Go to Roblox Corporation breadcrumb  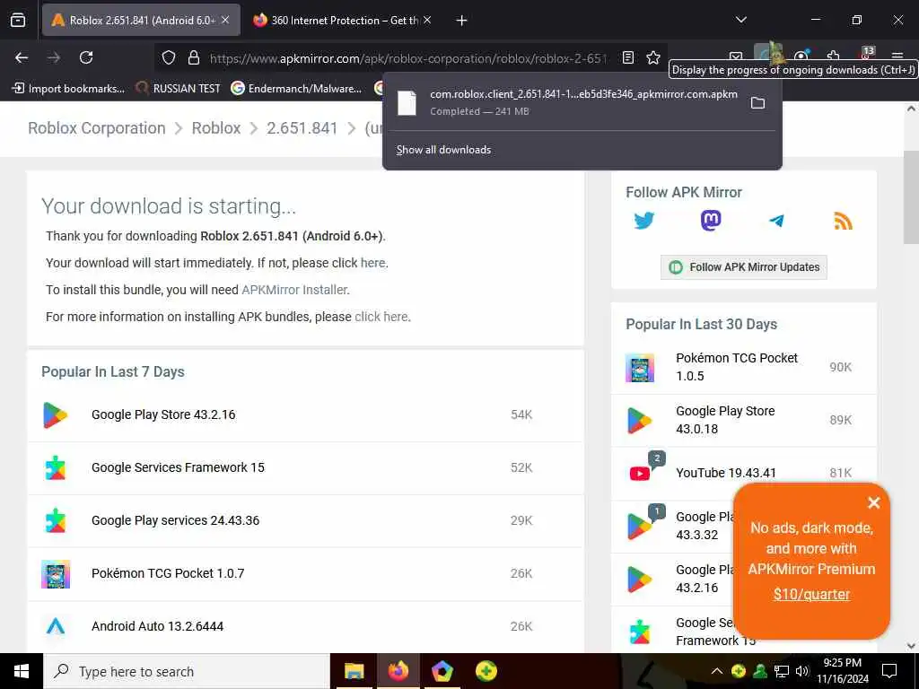click(97, 128)
